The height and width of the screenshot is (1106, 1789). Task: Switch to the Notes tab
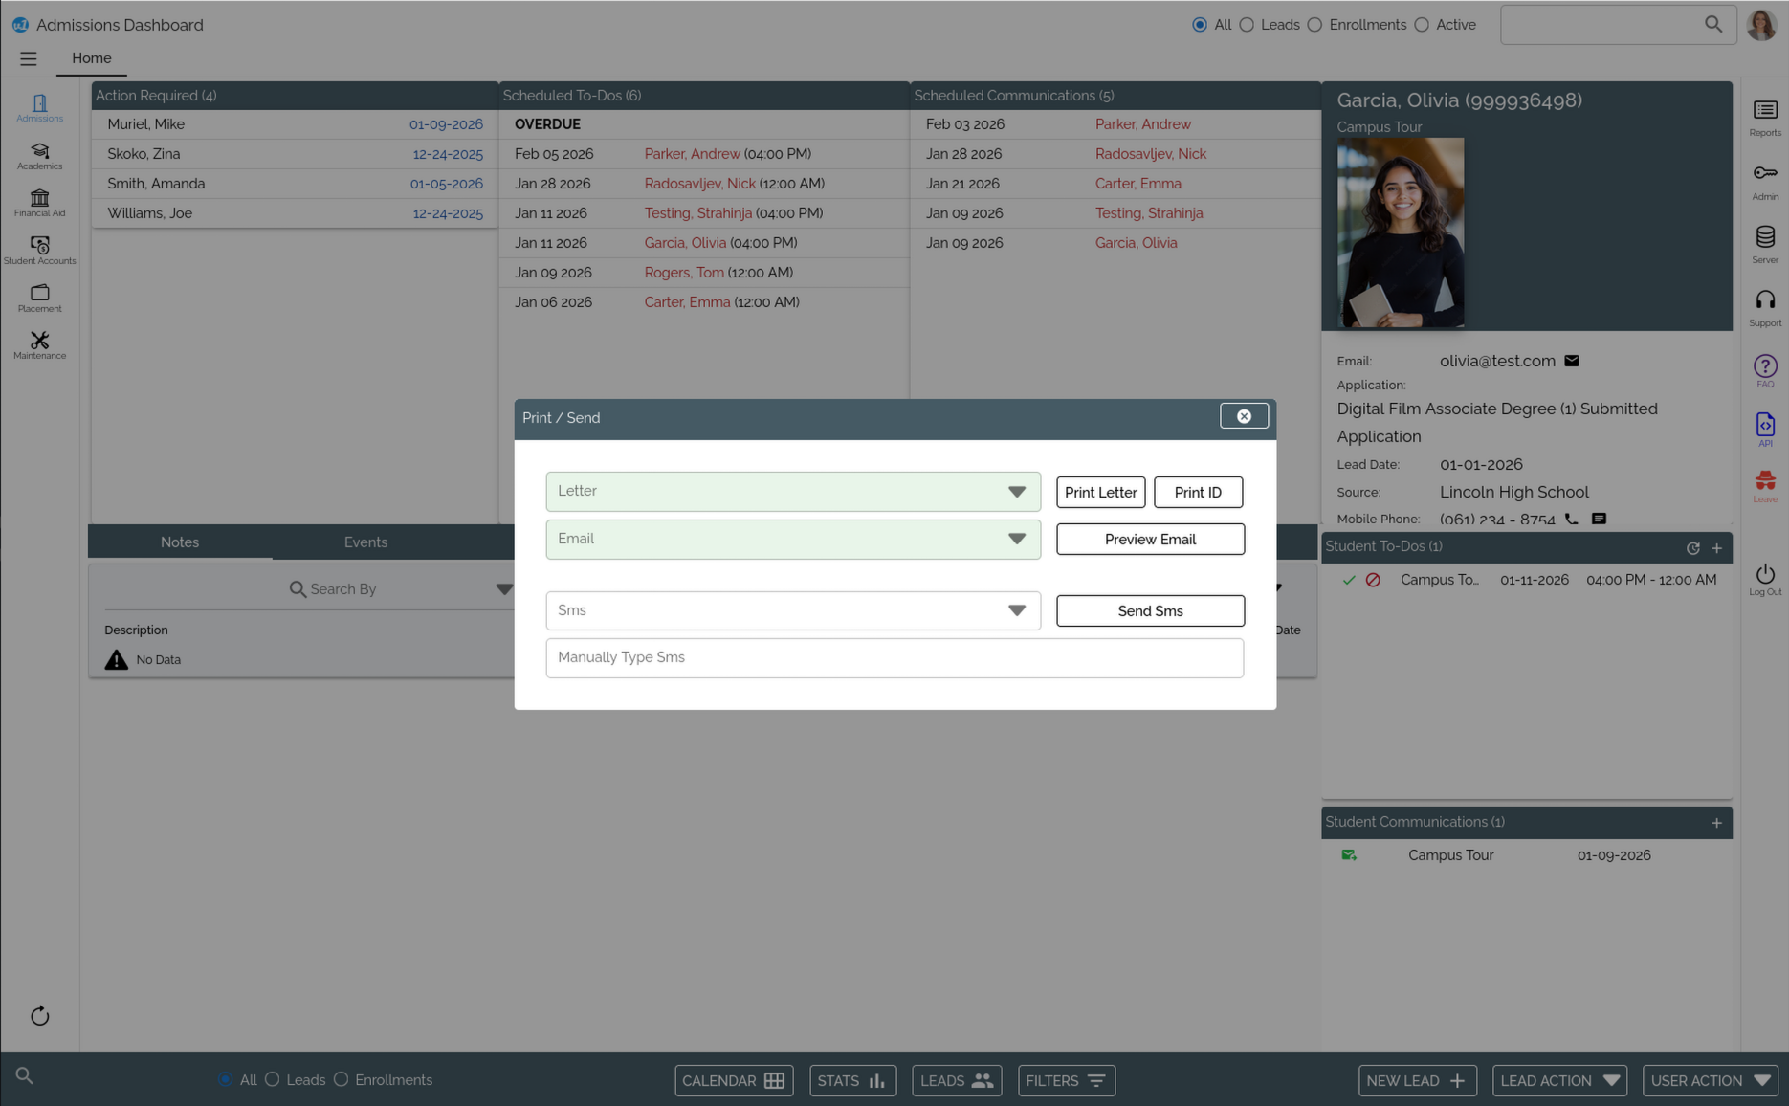(180, 542)
